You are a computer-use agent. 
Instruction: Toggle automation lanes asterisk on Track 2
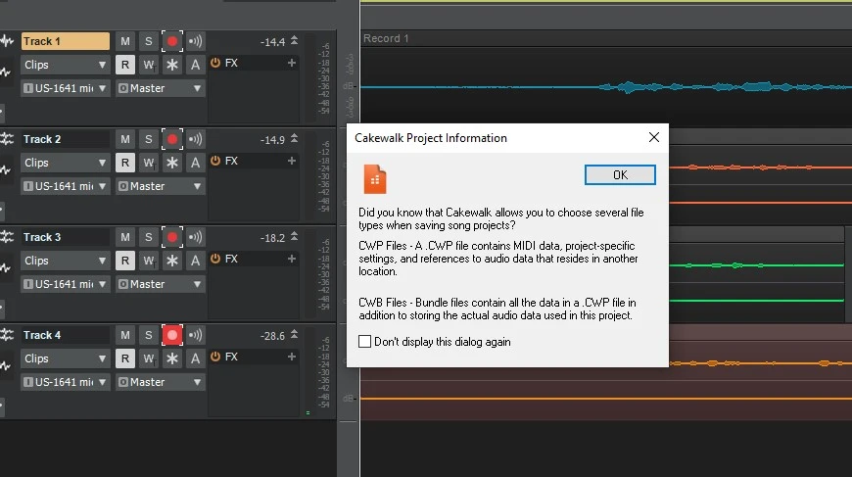coord(172,163)
